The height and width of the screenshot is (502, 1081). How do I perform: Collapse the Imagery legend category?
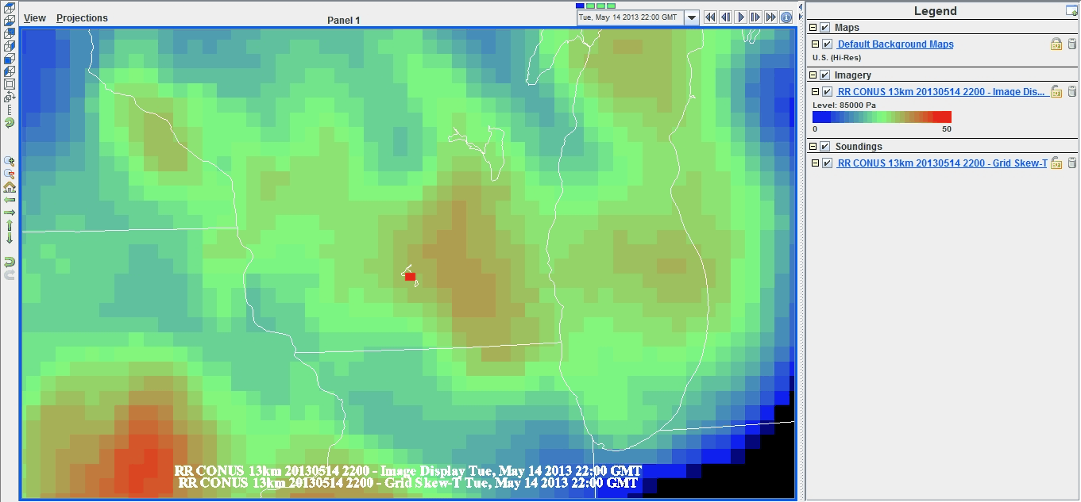(x=813, y=75)
